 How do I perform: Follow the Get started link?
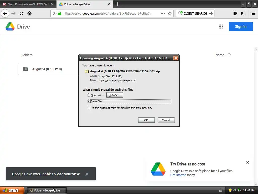coord(178,175)
